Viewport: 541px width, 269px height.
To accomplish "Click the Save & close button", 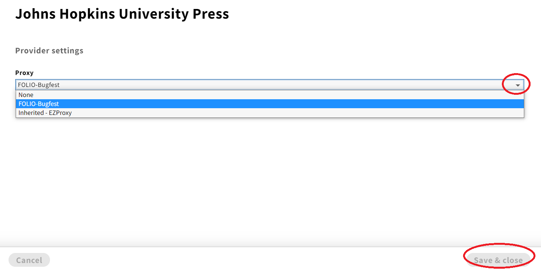I will pyautogui.click(x=498, y=260).
